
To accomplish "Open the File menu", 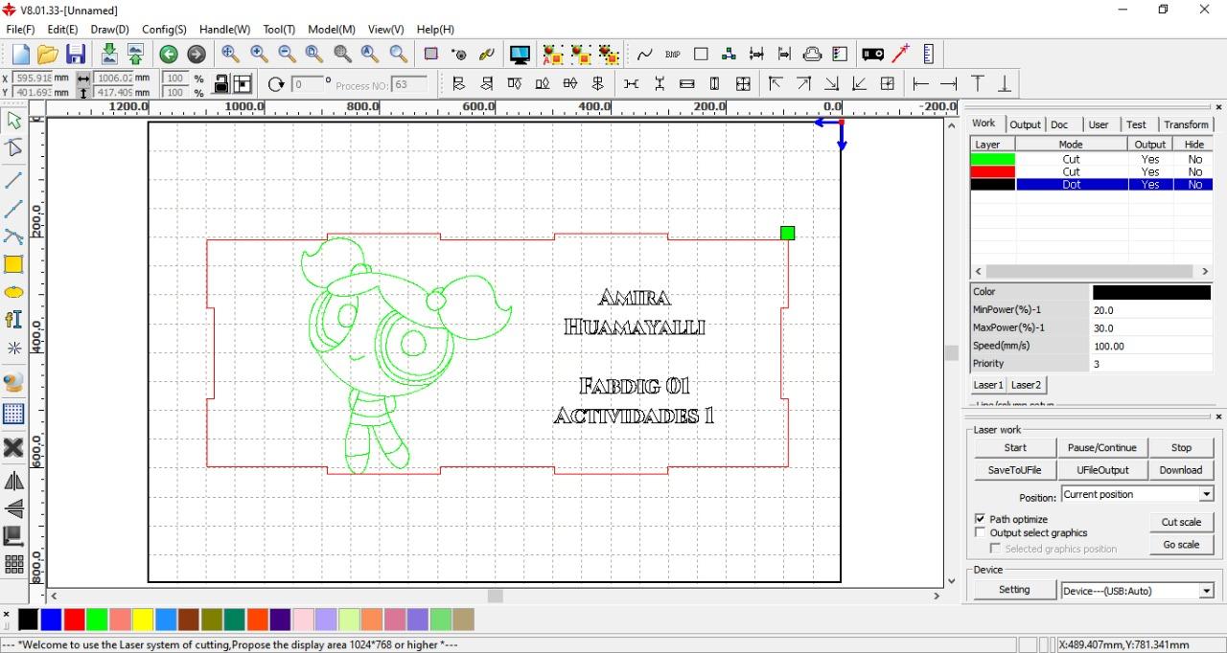I will [x=20, y=30].
